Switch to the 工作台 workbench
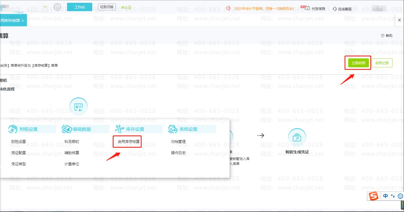The height and width of the screenshot is (212, 404). [79, 7]
